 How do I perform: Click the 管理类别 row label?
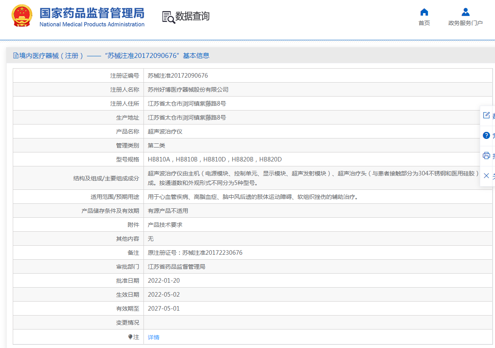point(127,145)
